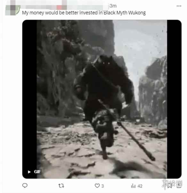187x193 pixels.
Task: Like the post with the heart icon
Action: tap(97, 186)
